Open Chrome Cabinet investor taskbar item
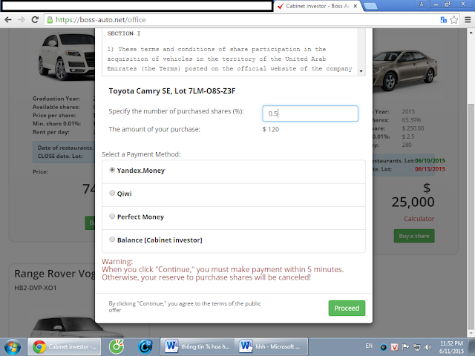The height and width of the screenshot is (356, 475). pos(65,347)
